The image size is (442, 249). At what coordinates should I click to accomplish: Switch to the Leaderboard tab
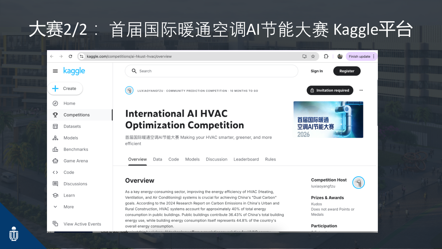(246, 159)
